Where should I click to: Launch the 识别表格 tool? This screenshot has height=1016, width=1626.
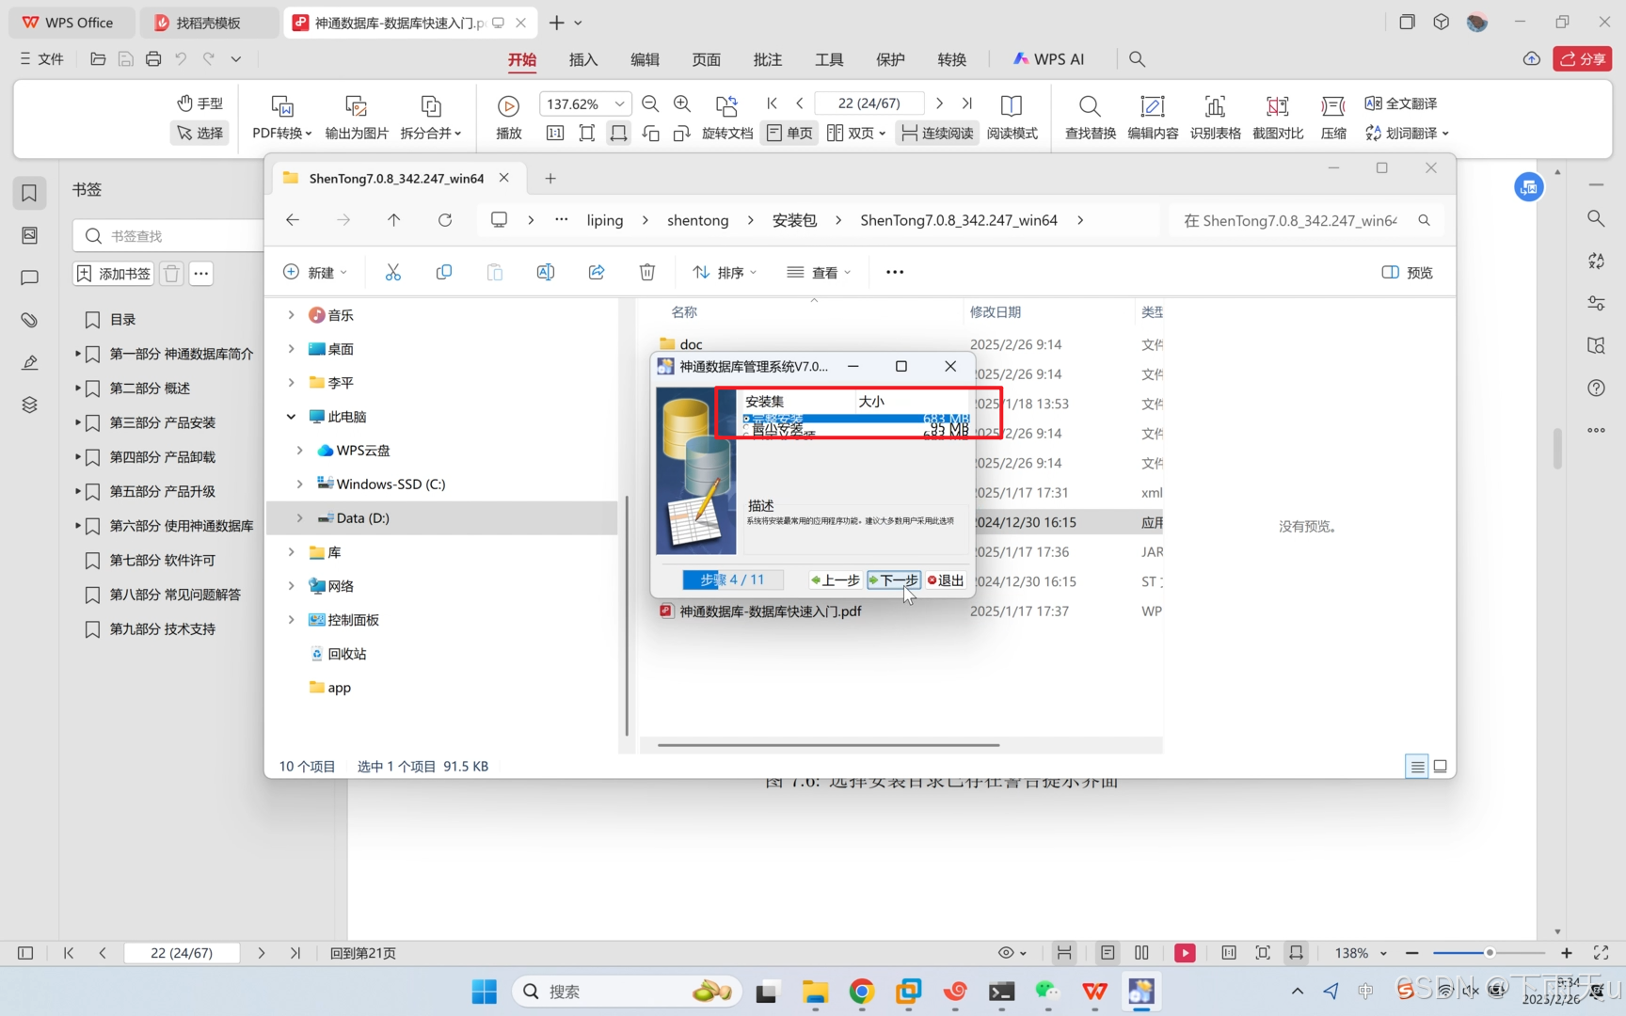click(1215, 117)
